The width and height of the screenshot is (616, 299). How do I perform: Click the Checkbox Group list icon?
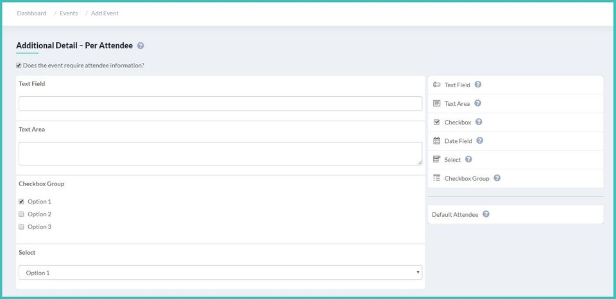point(437,178)
